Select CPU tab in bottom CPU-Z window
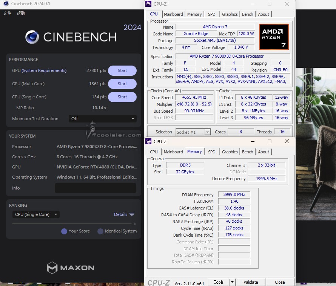Screen dimensions: 336x286 point(154,152)
